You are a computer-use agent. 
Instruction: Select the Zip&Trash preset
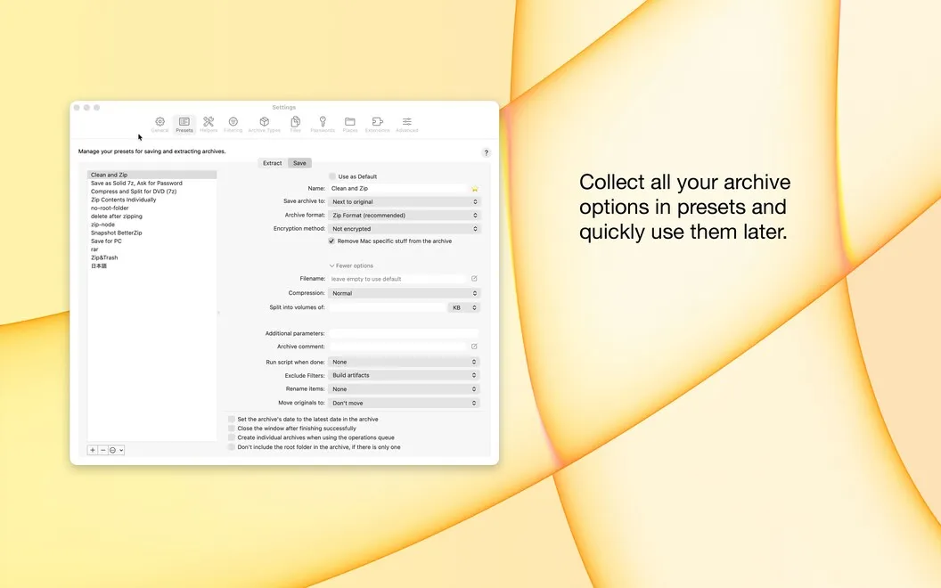tap(151, 257)
